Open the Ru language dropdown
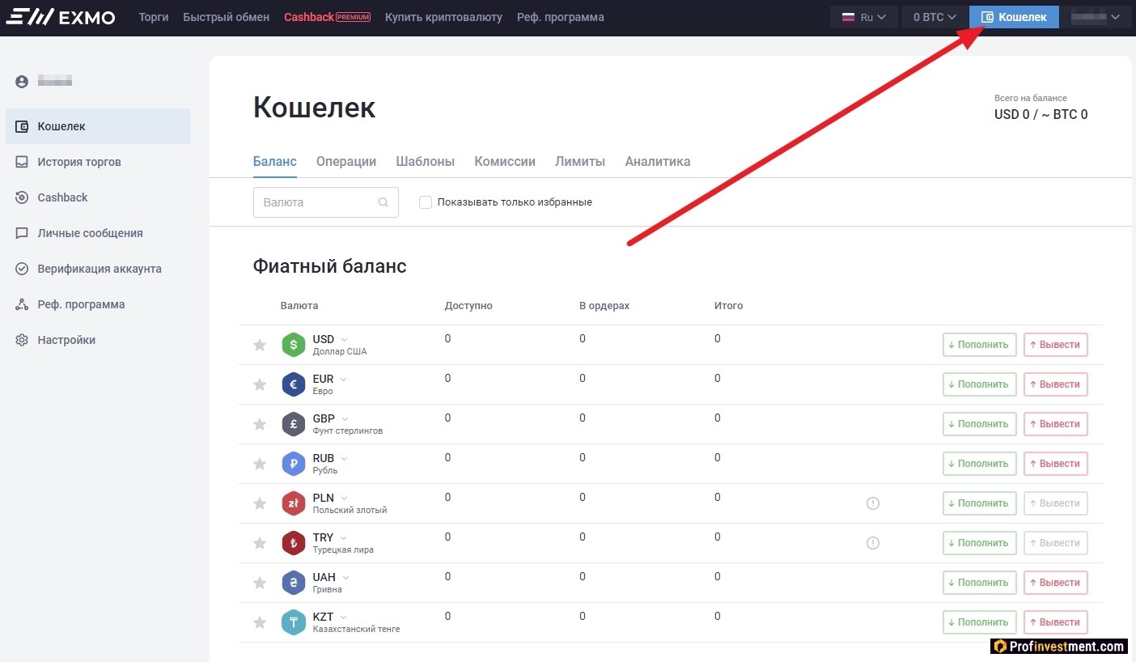Image resolution: width=1136 pixels, height=662 pixels. pyautogui.click(x=865, y=17)
